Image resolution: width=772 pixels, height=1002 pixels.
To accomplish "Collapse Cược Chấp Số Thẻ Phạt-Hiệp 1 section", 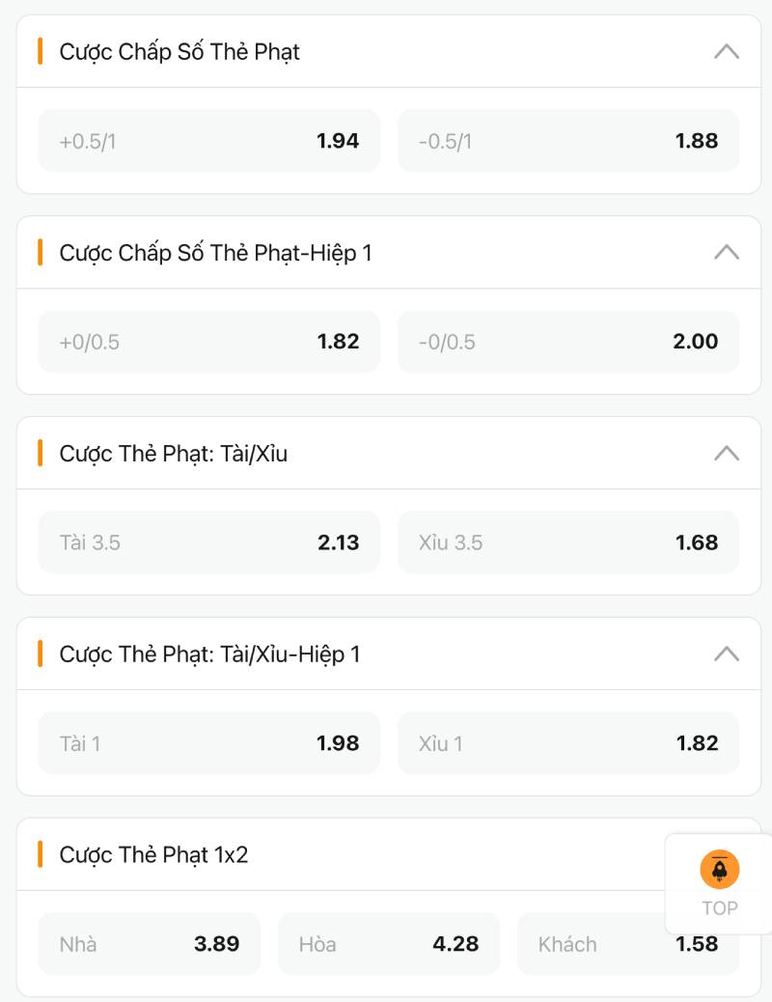I will coord(726,253).
